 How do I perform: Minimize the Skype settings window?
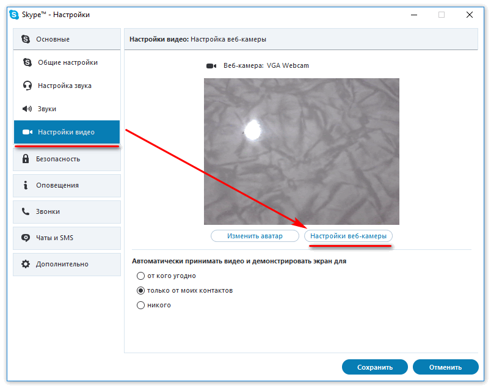click(x=414, y=15)
